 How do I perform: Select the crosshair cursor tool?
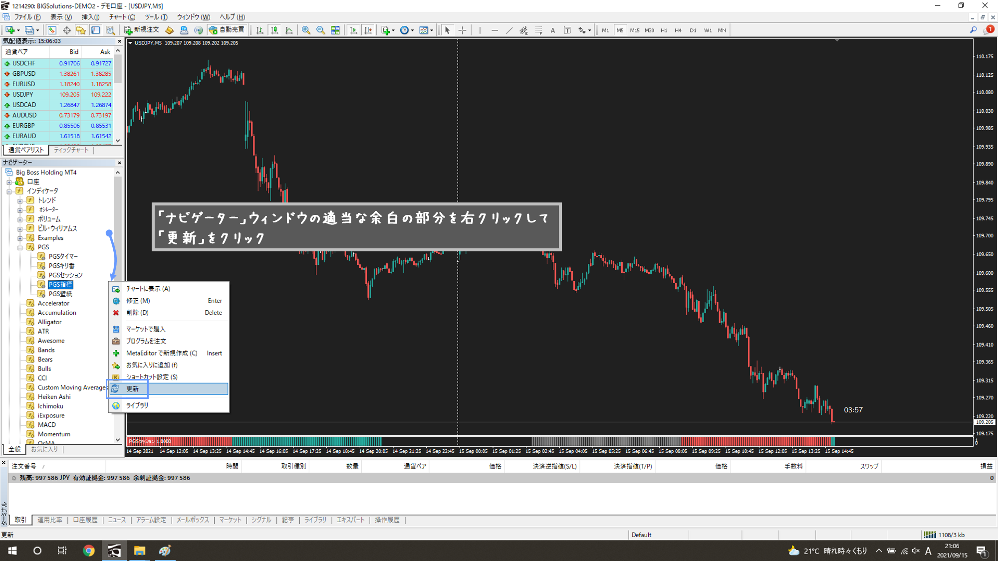click(462, 30)
